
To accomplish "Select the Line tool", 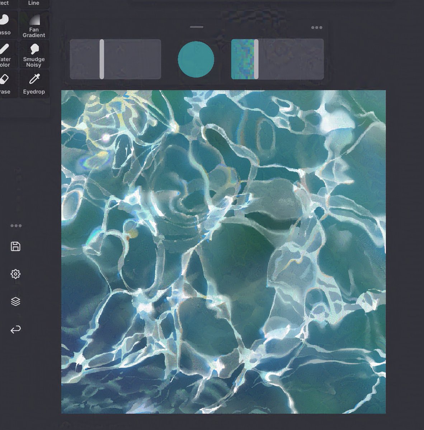I will (34, 4).
